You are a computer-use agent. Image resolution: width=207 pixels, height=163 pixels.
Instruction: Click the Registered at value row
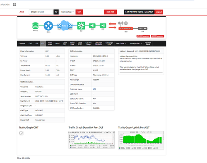(x=49, y=101)
